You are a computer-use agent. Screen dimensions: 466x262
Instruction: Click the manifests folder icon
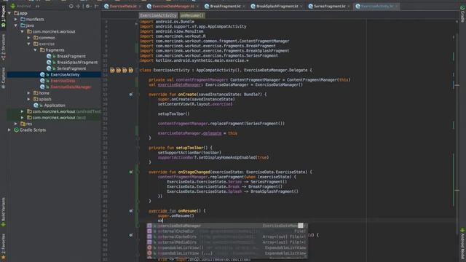23,20
